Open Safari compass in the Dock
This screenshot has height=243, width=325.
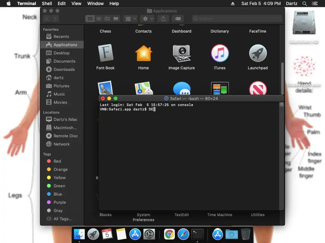183,234
